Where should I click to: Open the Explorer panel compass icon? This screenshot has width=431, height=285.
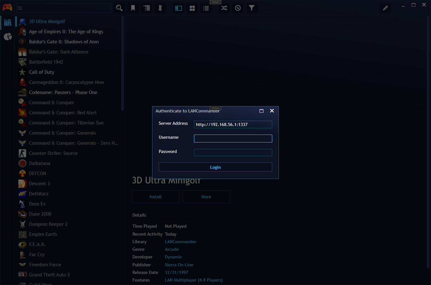pos(238,8)
